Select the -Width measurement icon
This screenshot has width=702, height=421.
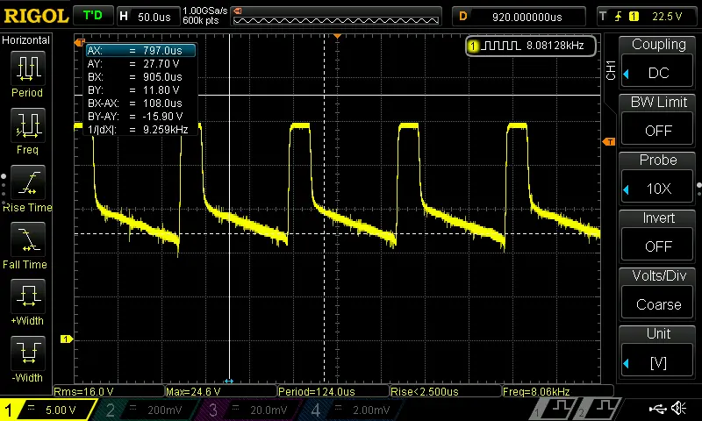click(x=28, y=353)
